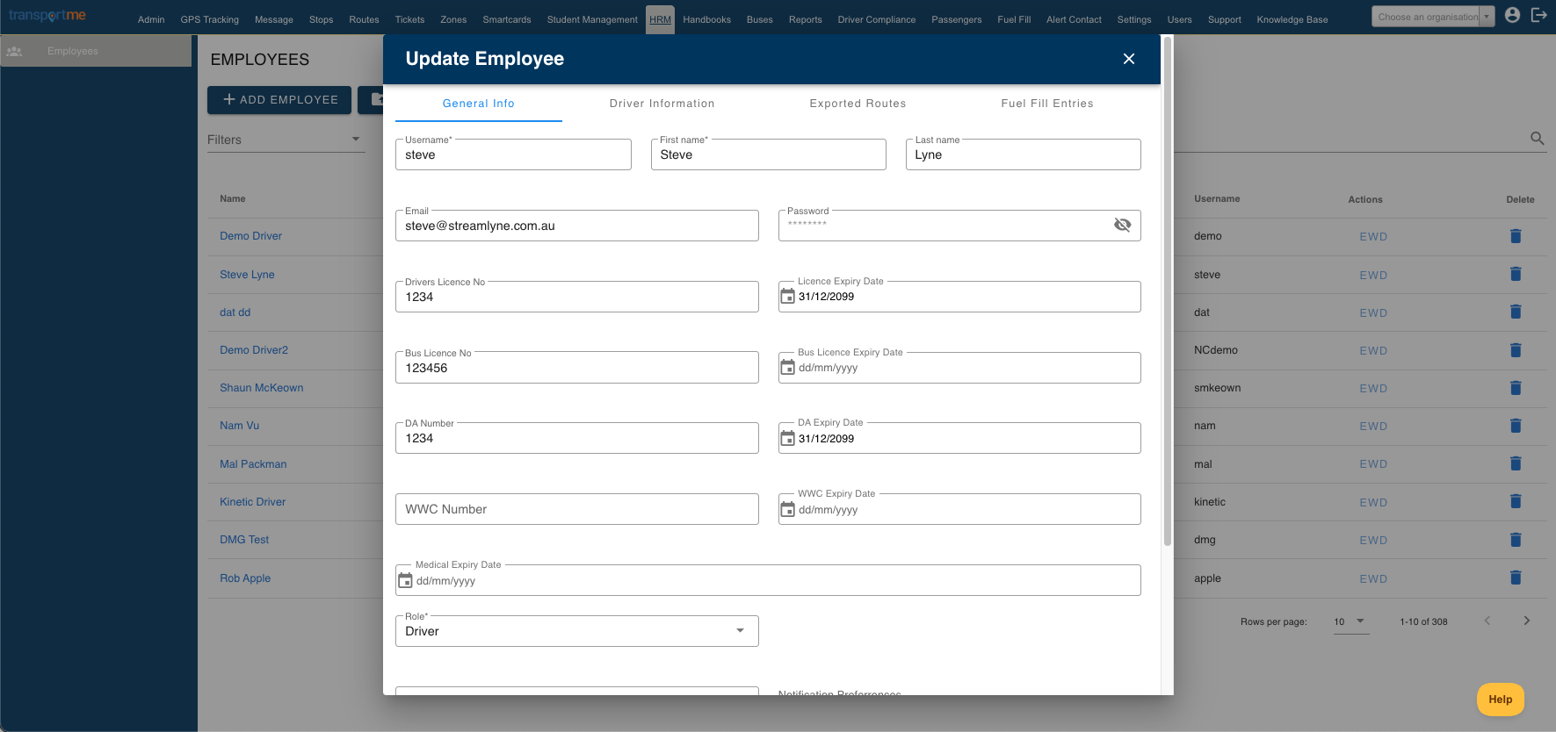This screenshot has width=1556, height=732.
Task: Open the Knowledge Base menu
Action: pyautogui.click(x=1292, y=19)
